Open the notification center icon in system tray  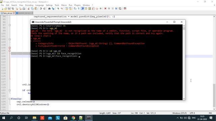click(211, 118)
